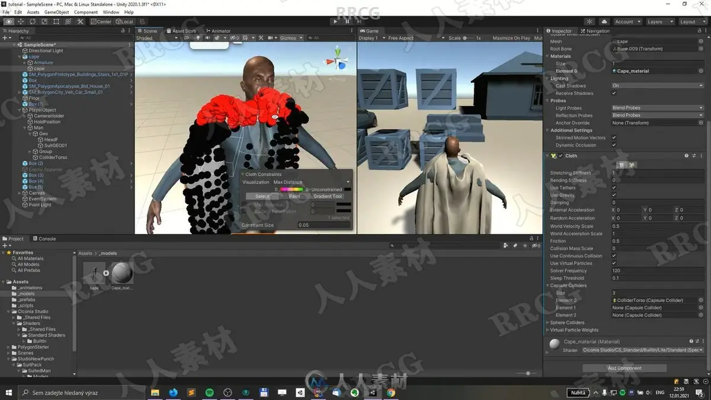Open the Account dropdown
The width and height of the screenshot is (711, 400).
[x=627, y=21]
